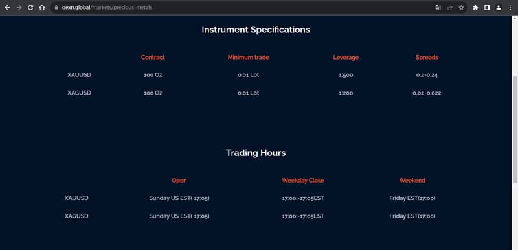Select the Spreads column header
The height and width of the screenshot is (250, 518).
click(427, 58)
